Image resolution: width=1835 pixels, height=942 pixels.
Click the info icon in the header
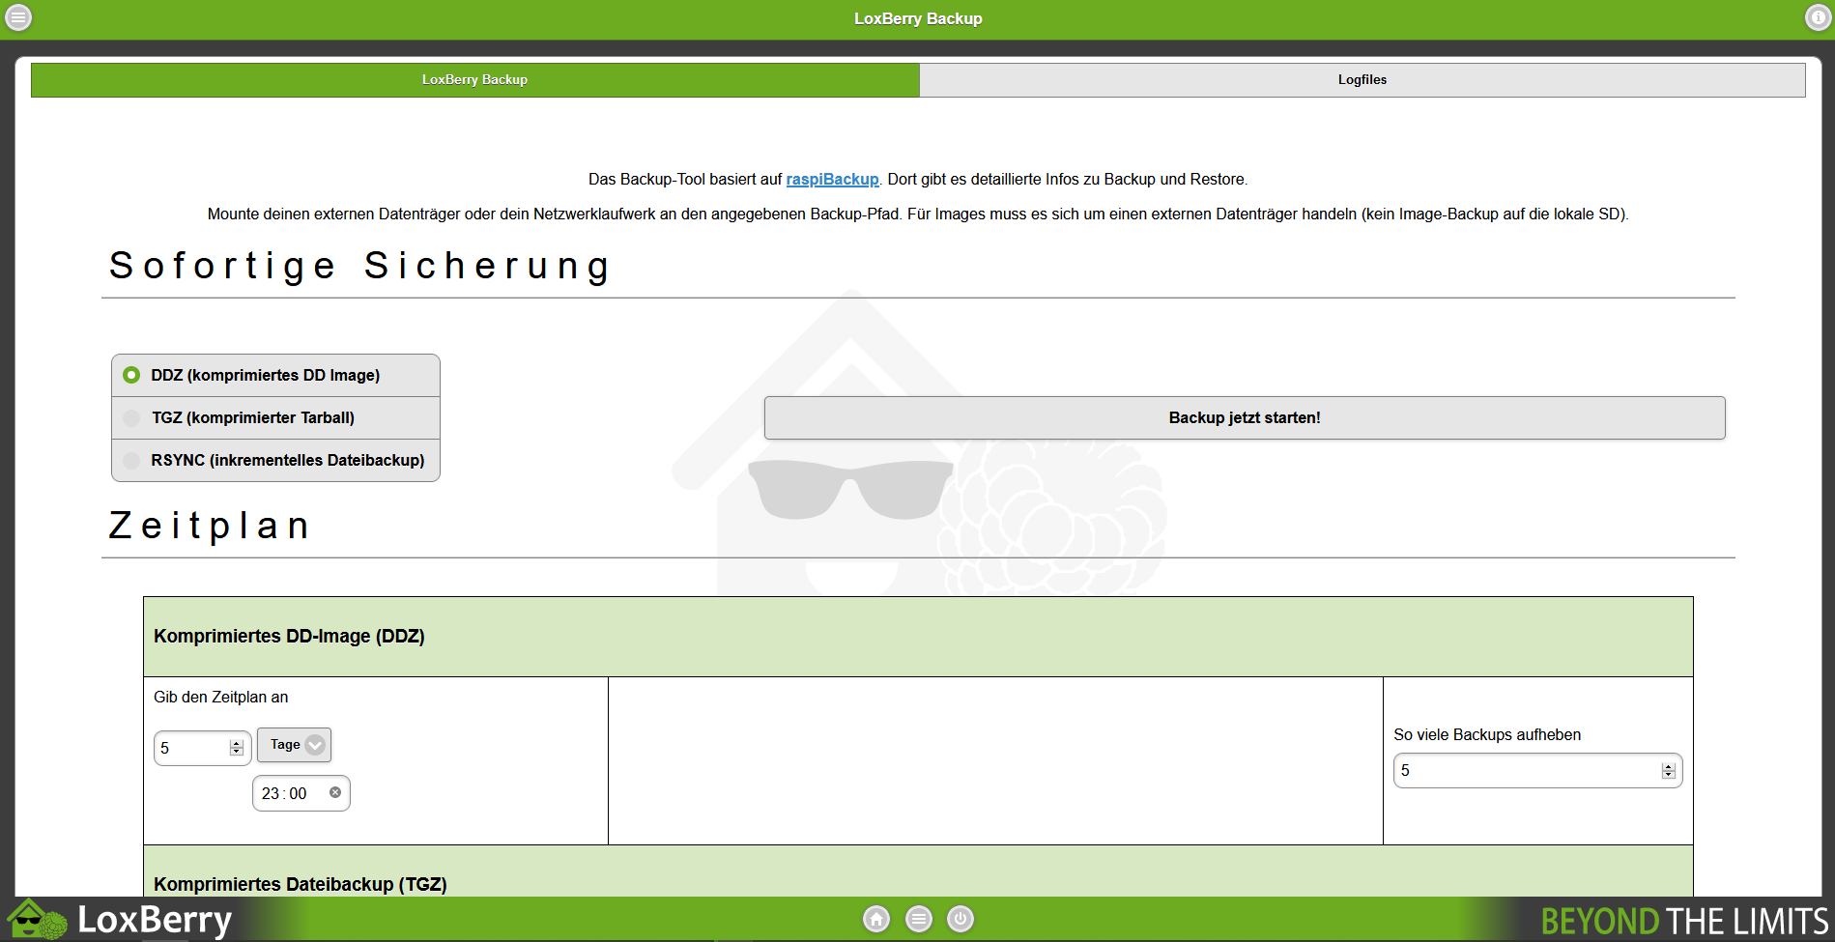click(1818, 17)
